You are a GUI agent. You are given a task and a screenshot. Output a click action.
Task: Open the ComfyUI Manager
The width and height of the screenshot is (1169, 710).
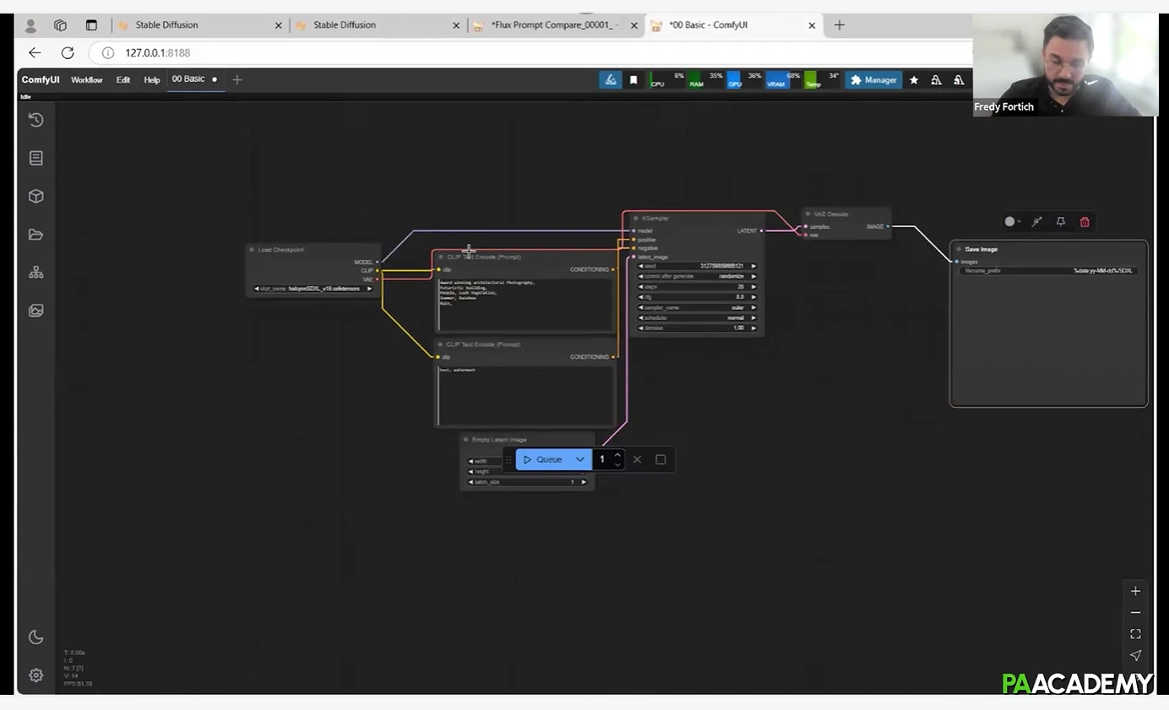[873, 80]
